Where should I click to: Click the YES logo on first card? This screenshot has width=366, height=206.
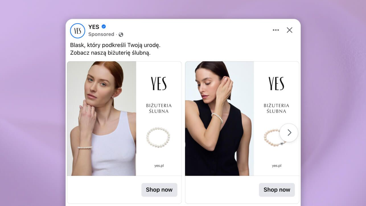click(159, 83)
